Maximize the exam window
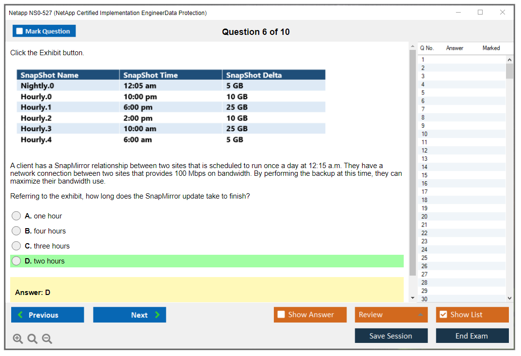Viewport: 521px width, 356px height. tap(480, 13)
